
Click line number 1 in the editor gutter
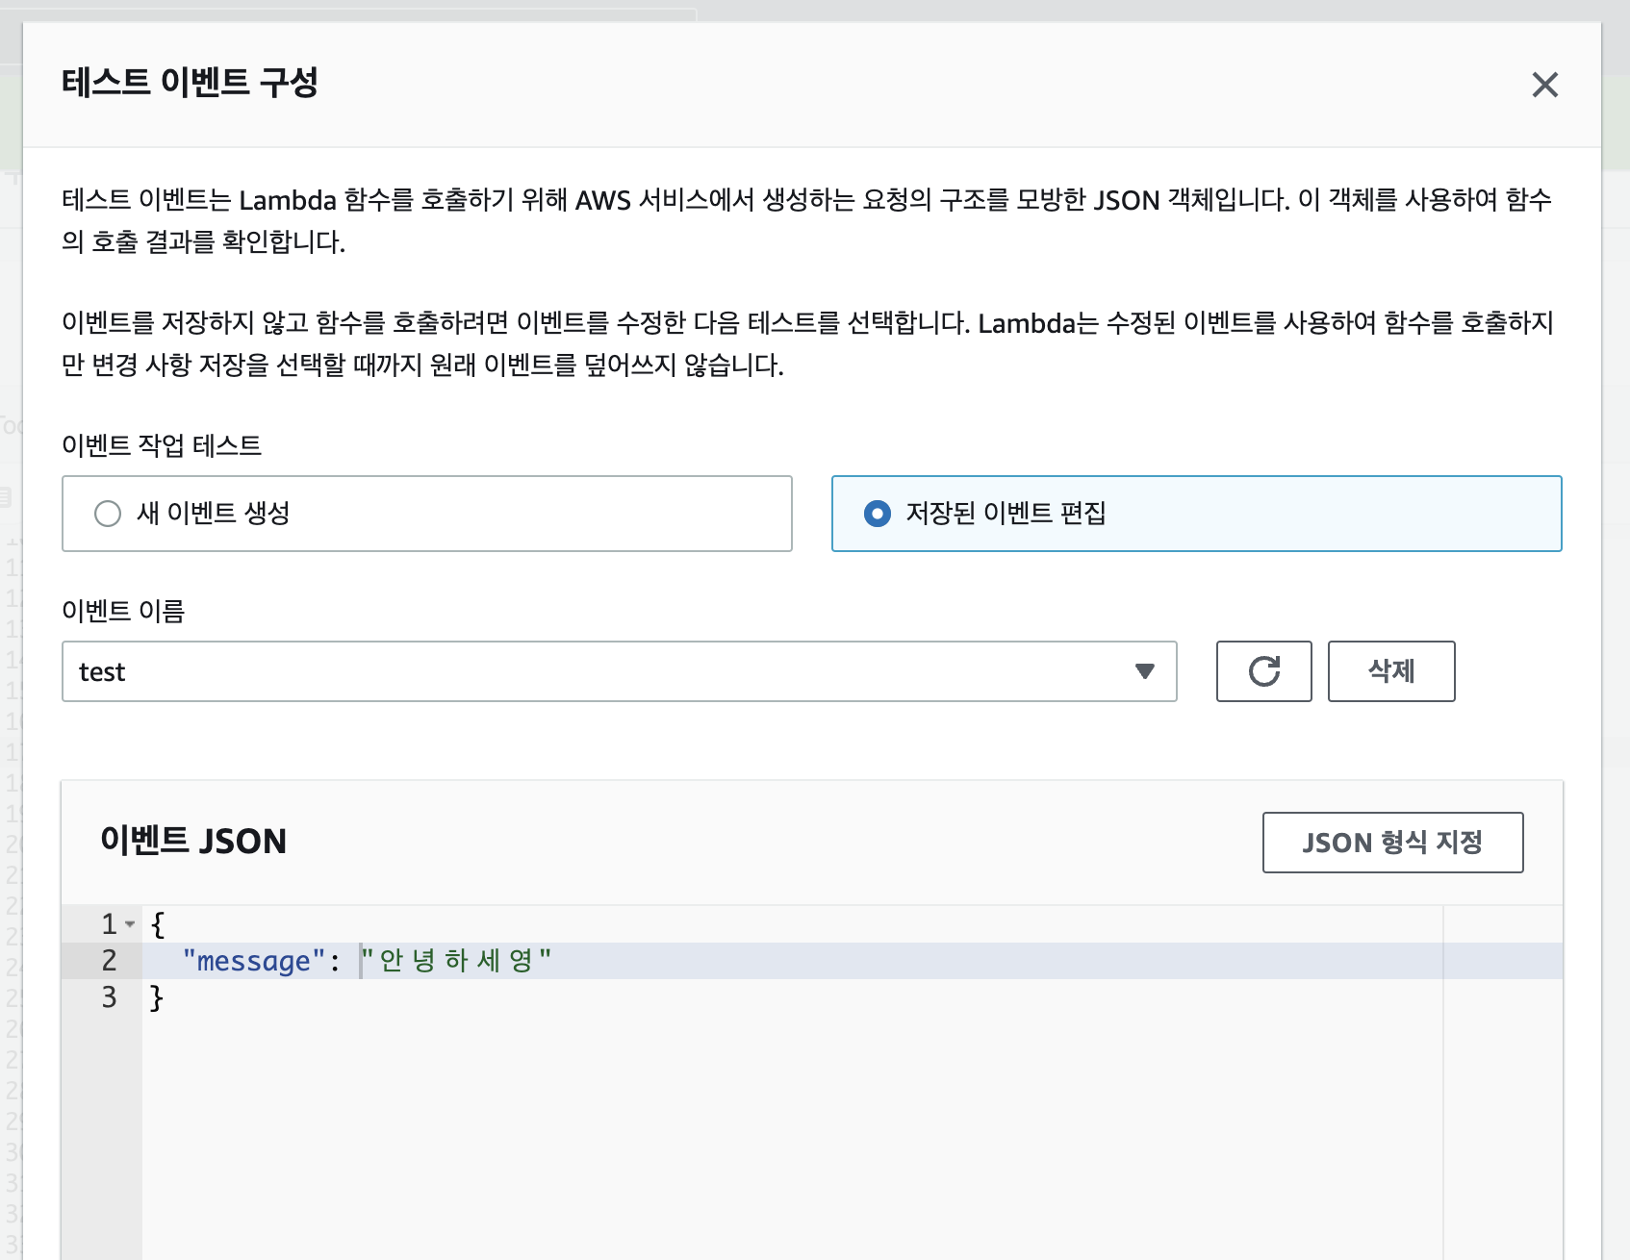[109, 924]
